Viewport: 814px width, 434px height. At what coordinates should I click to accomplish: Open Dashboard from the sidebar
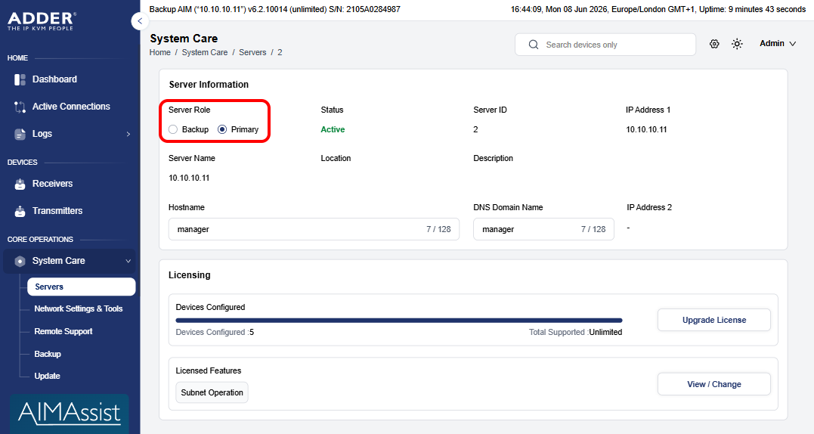(54, 79)
